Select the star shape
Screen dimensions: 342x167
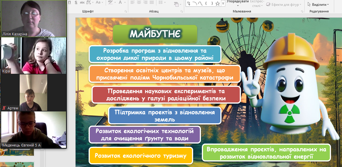click(217, 3)
